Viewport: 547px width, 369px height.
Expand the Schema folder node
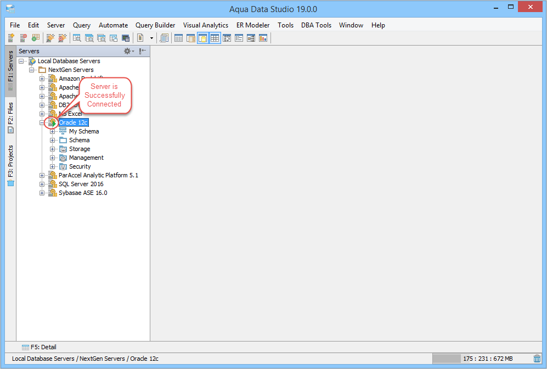tap(52, 140)
